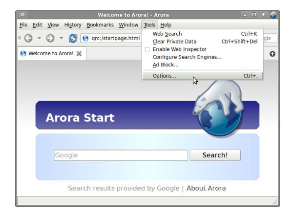
Task: Click the Google search input field
Action: pos(121,155)
